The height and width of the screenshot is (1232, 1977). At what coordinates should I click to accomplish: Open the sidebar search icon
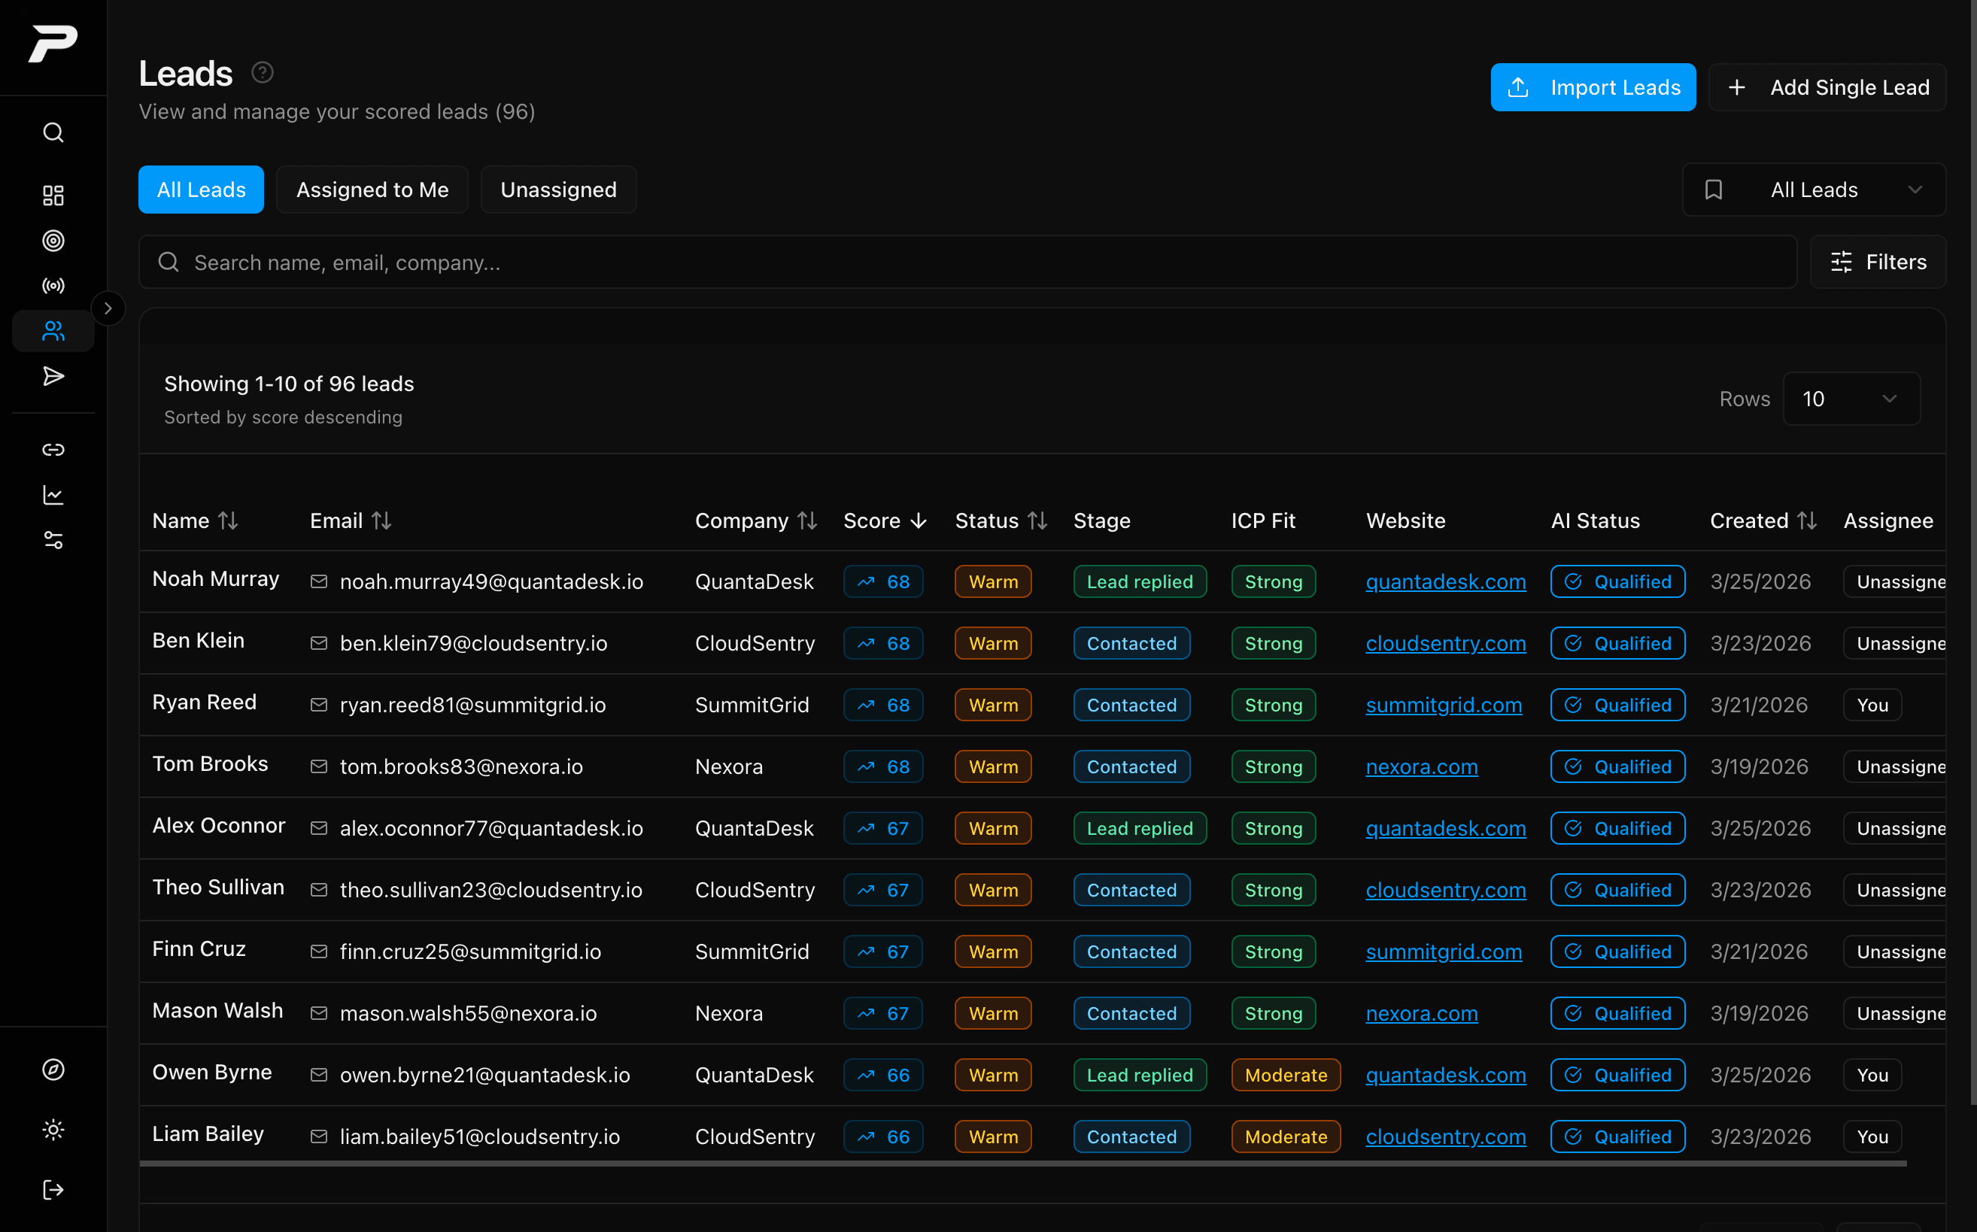[x=53, y=132]
